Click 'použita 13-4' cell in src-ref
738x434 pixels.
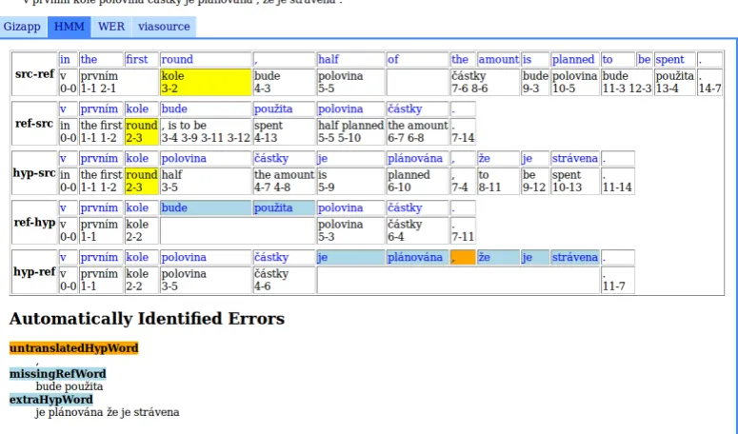[x=674, y=82]
